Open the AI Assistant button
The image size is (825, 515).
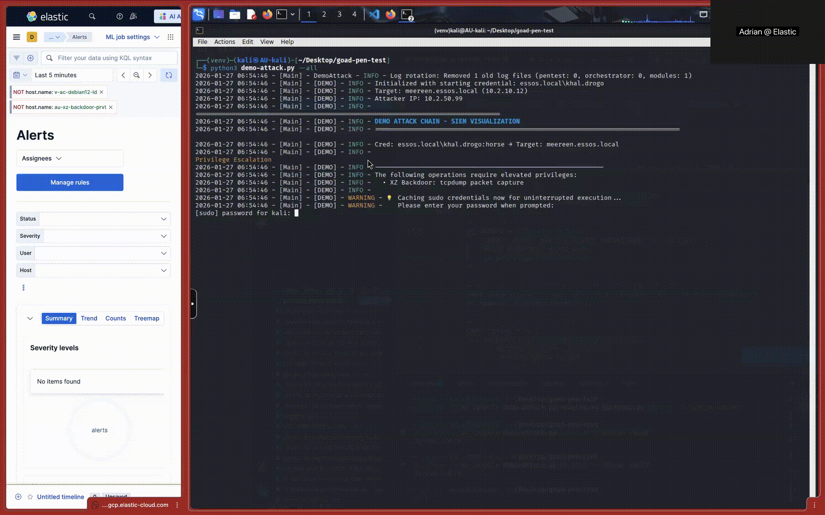168,17
